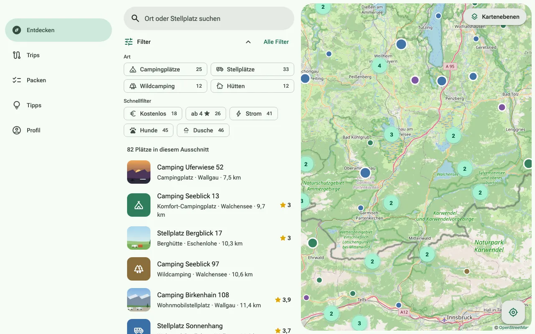Enable the Kostenlos quick filter

tap(153, 114)
